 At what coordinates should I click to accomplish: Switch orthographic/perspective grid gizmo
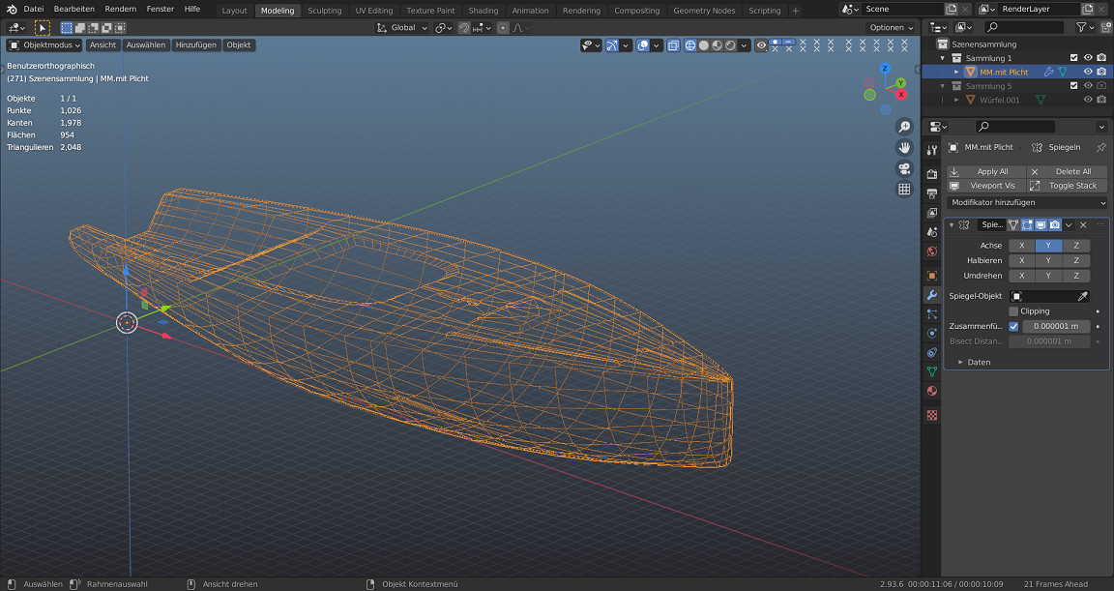(x=904, y=190)
